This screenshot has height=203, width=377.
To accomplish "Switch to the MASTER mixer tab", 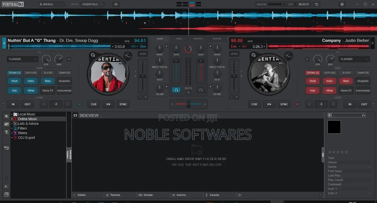I will click(x=217, y=39).
